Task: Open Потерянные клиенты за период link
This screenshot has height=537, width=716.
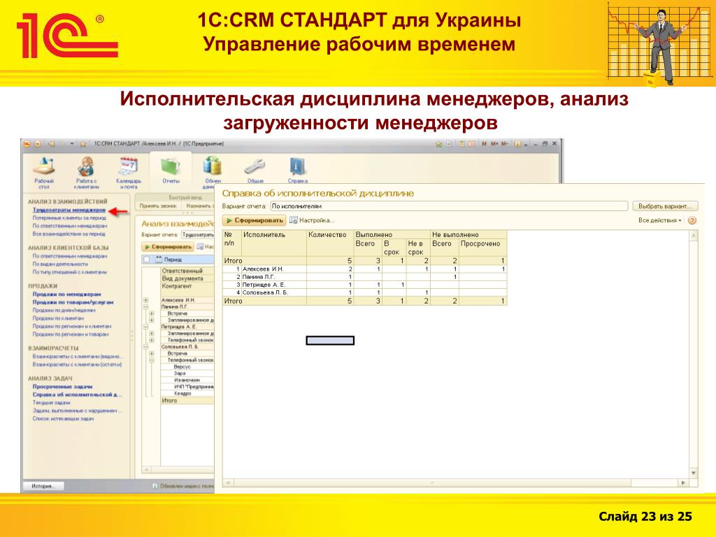Action: [69, 218]
